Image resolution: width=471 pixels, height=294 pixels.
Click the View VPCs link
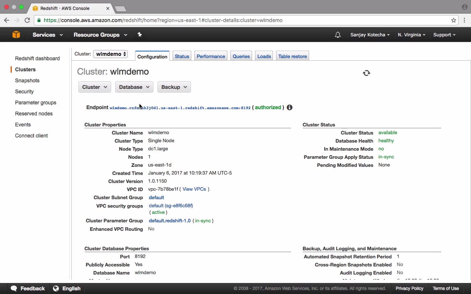(x=194, y=189)
